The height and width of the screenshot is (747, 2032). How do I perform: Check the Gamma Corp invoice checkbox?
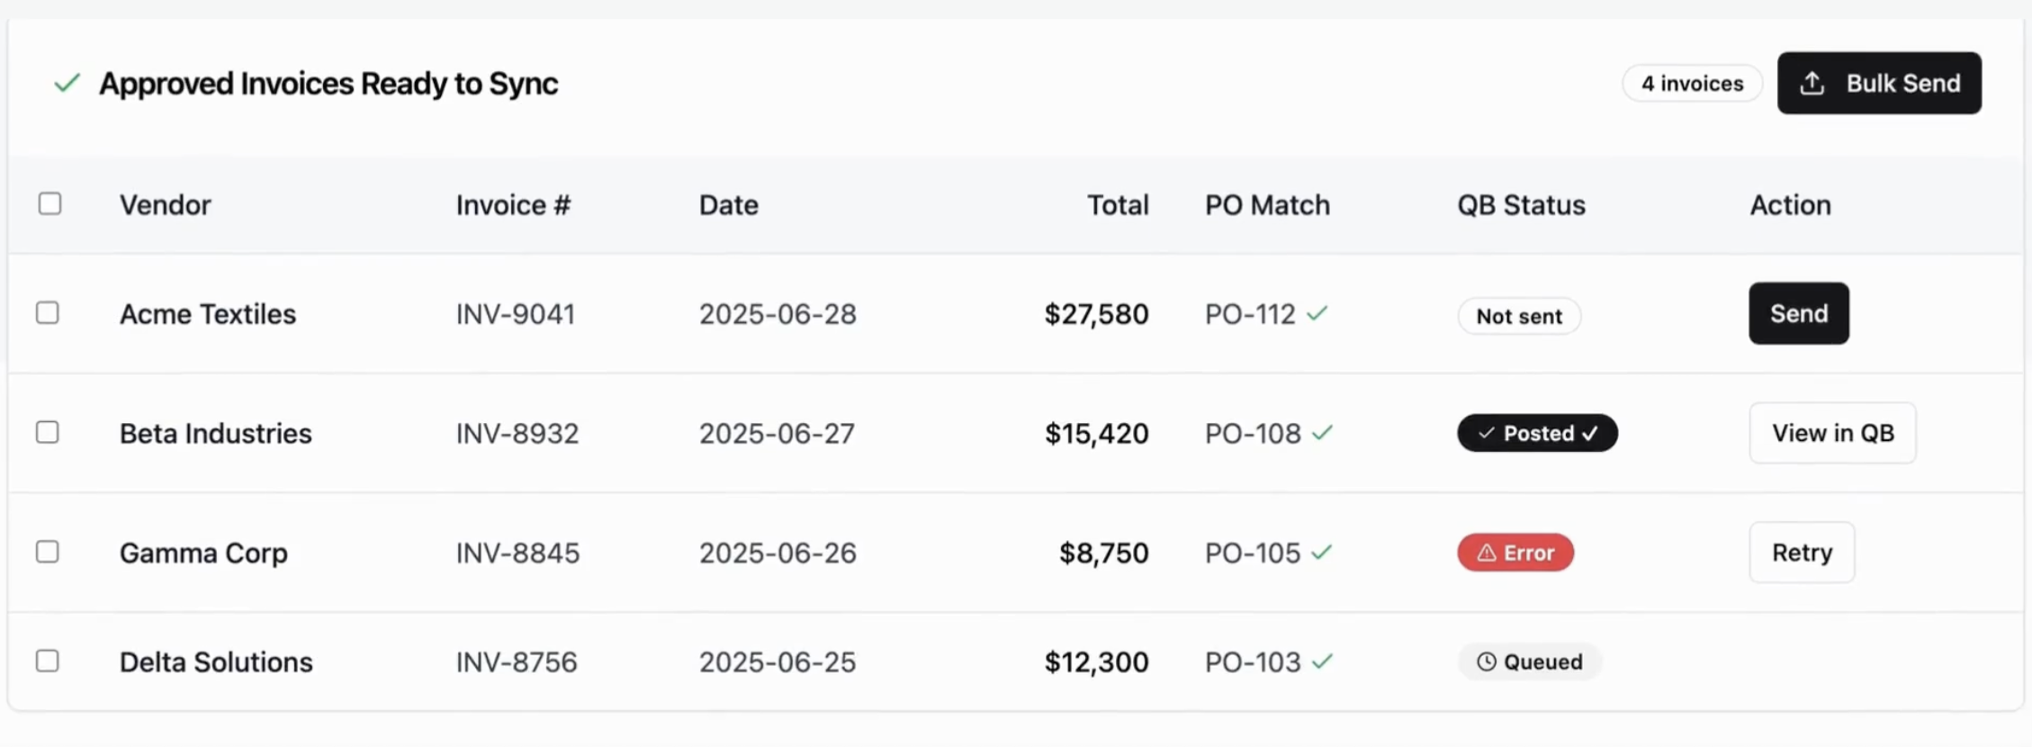(48, 552)
